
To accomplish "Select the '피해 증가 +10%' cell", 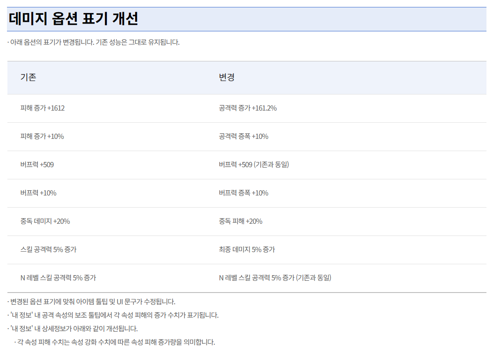I will (42, 136).
